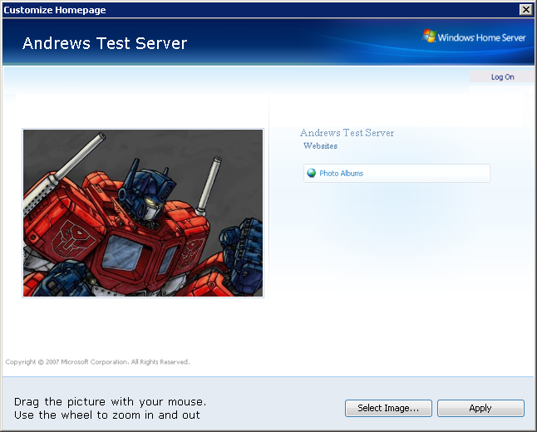Click the Customize Homepage title bar text
The width and height of the screenshot is (537, 432).
(55, 10)
